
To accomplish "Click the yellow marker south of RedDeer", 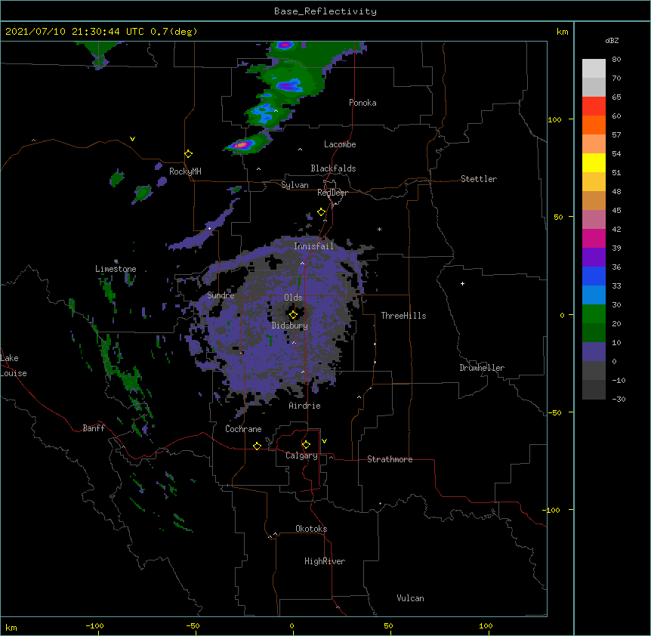I will pos(322,212).
